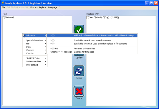Click the Swap label text
Screen dimensions: 159x109
tap(79, 78)
